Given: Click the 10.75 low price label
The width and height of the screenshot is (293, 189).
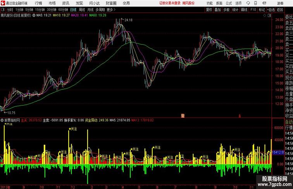Looking at the screenshot, I should pyautogui.click(x=11, y=113).
